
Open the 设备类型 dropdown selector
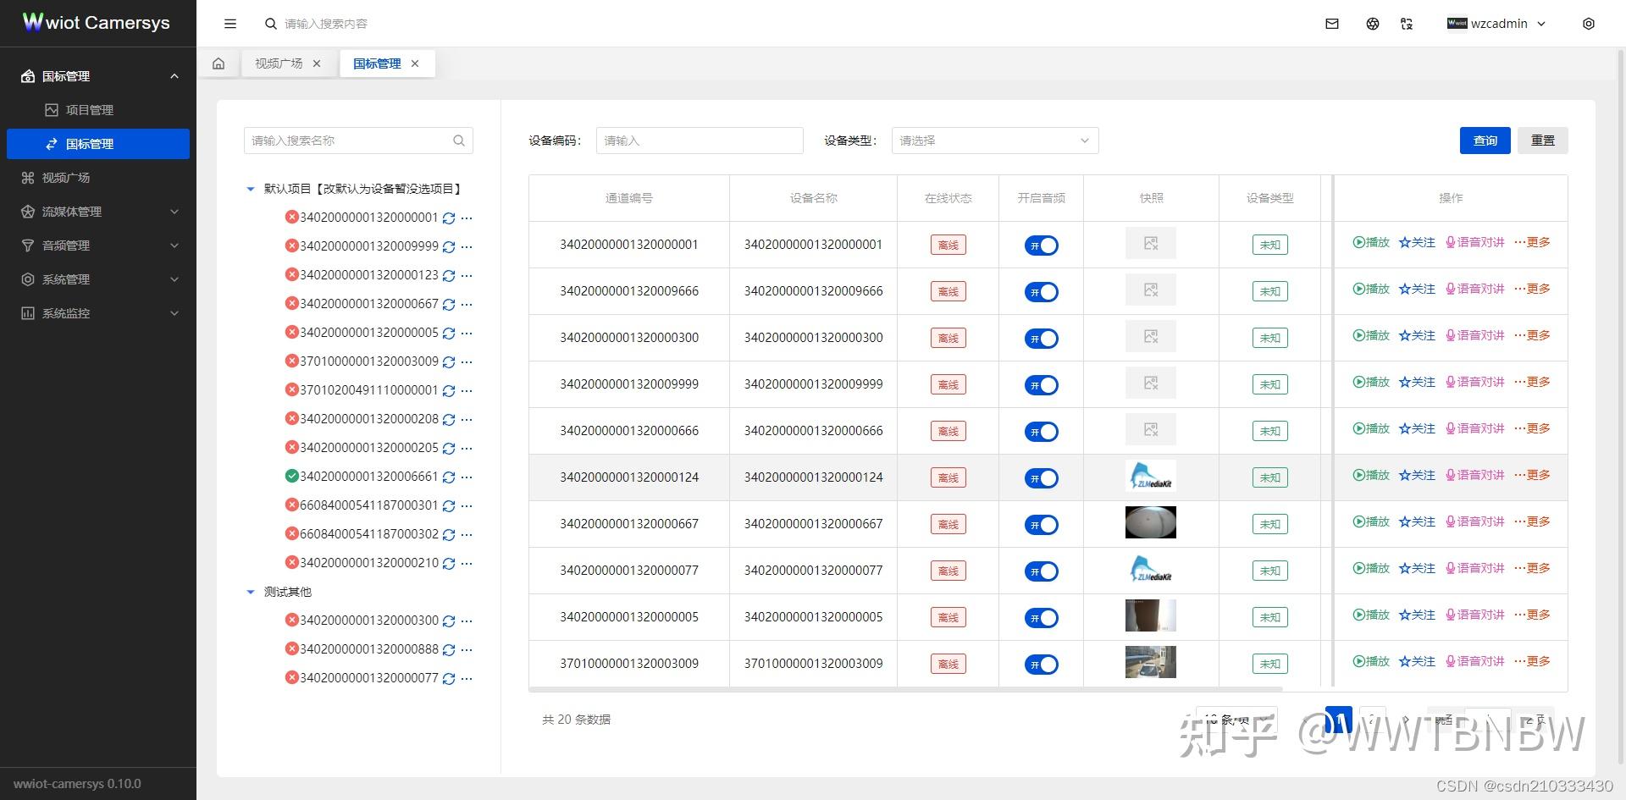[x=994, y=141]
